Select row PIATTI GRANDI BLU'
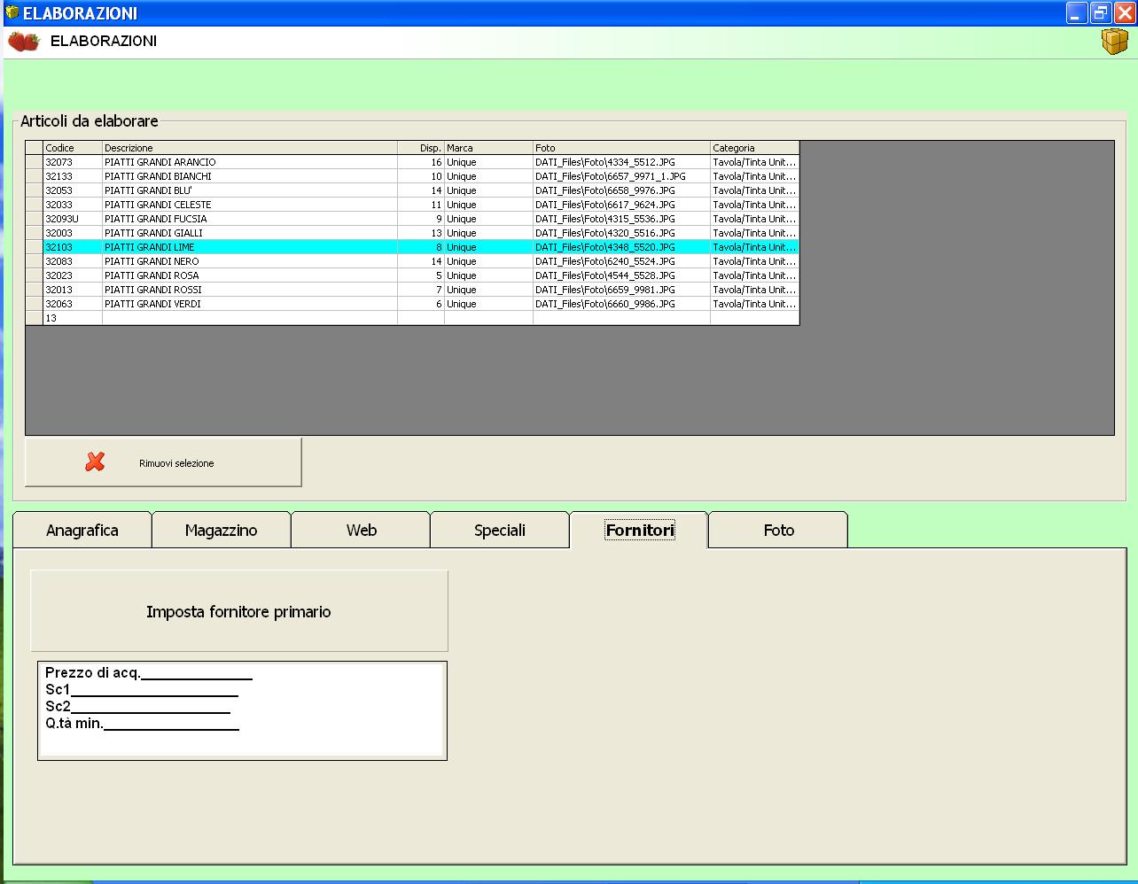 coord(413,190)
